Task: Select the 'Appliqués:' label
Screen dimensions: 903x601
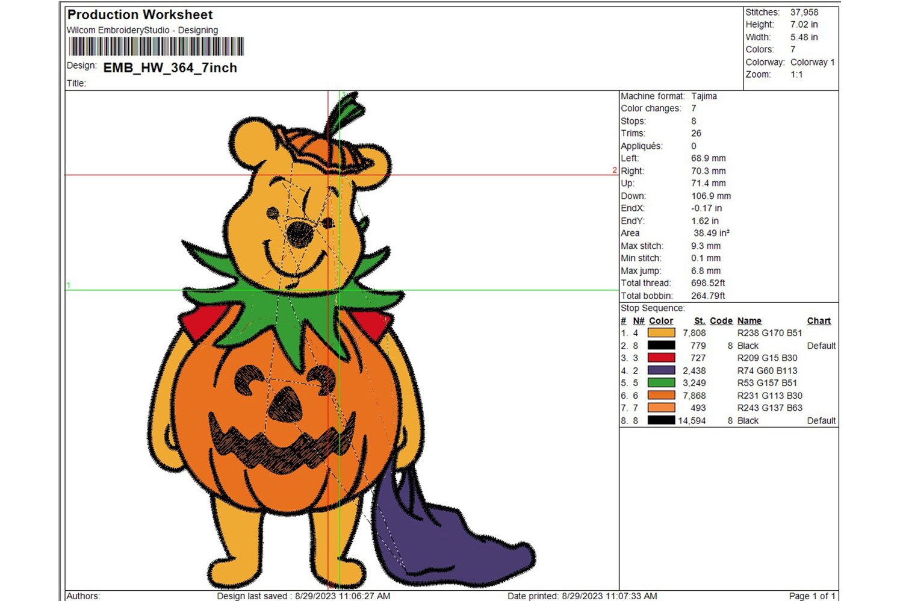Action: [641, 146]
